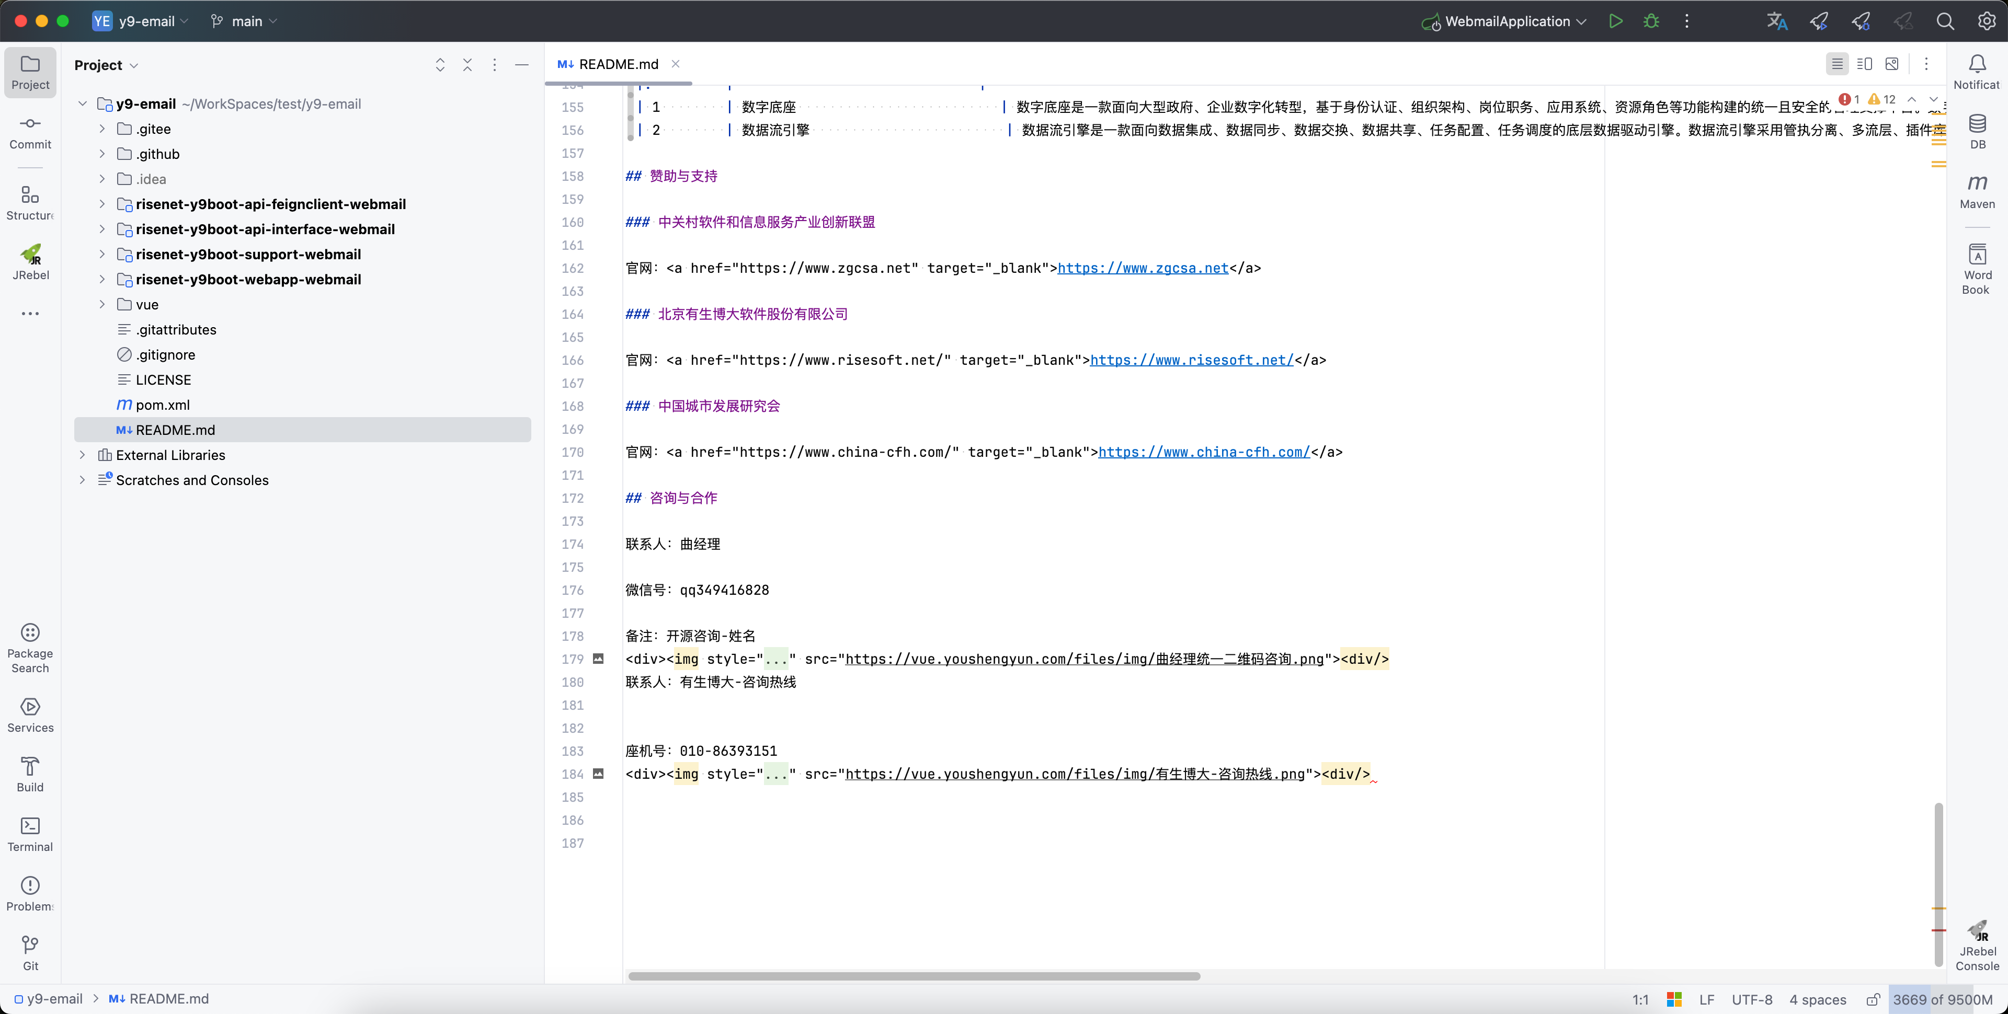Click y9-email breadcrumb in status bar

pos(48,999)
